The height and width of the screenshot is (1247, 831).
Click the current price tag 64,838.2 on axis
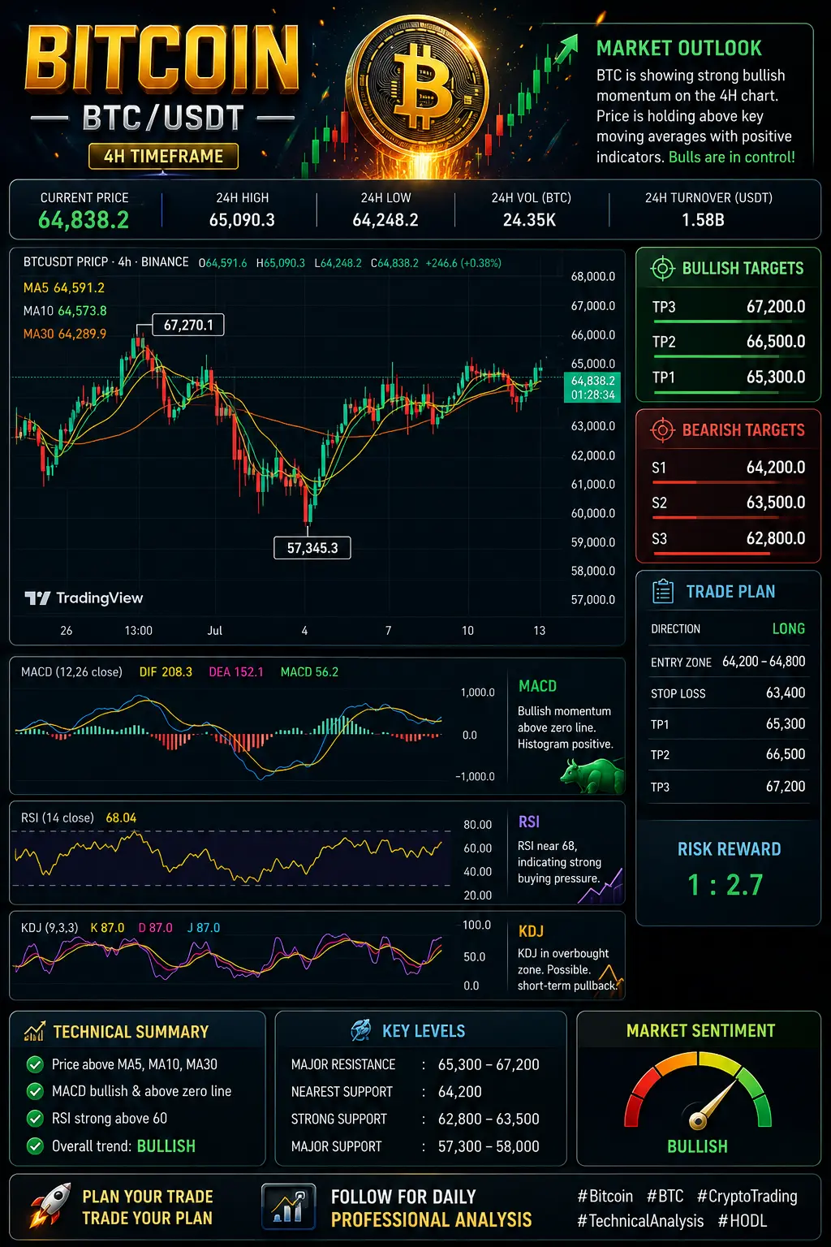(592, 388)
